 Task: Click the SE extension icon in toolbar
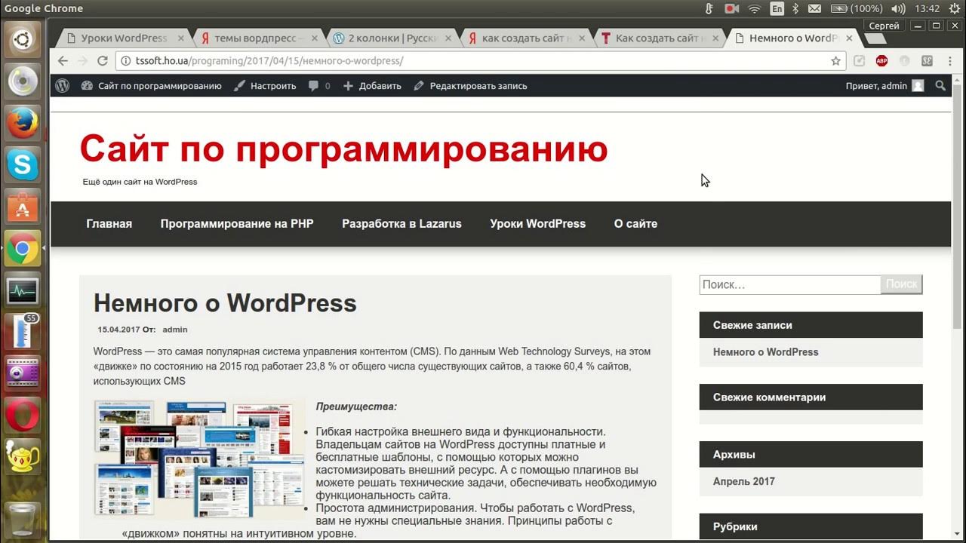pyautogui.click(x=927, y=61)
